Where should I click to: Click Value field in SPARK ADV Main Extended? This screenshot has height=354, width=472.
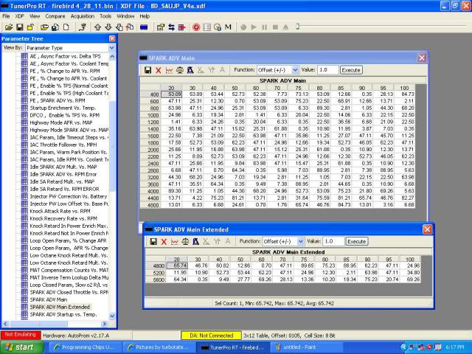tap(333, 241)
